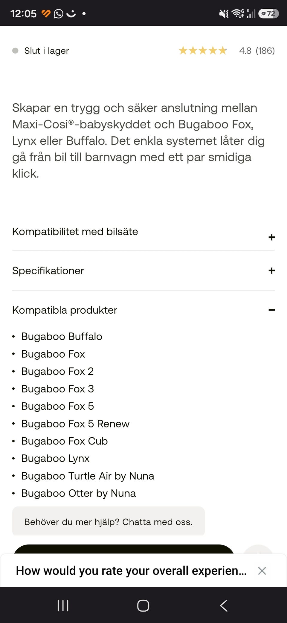Select Kompatibilitet med bilsäte heading
This screenshot has height=623, width=287.
pos(75,232)
